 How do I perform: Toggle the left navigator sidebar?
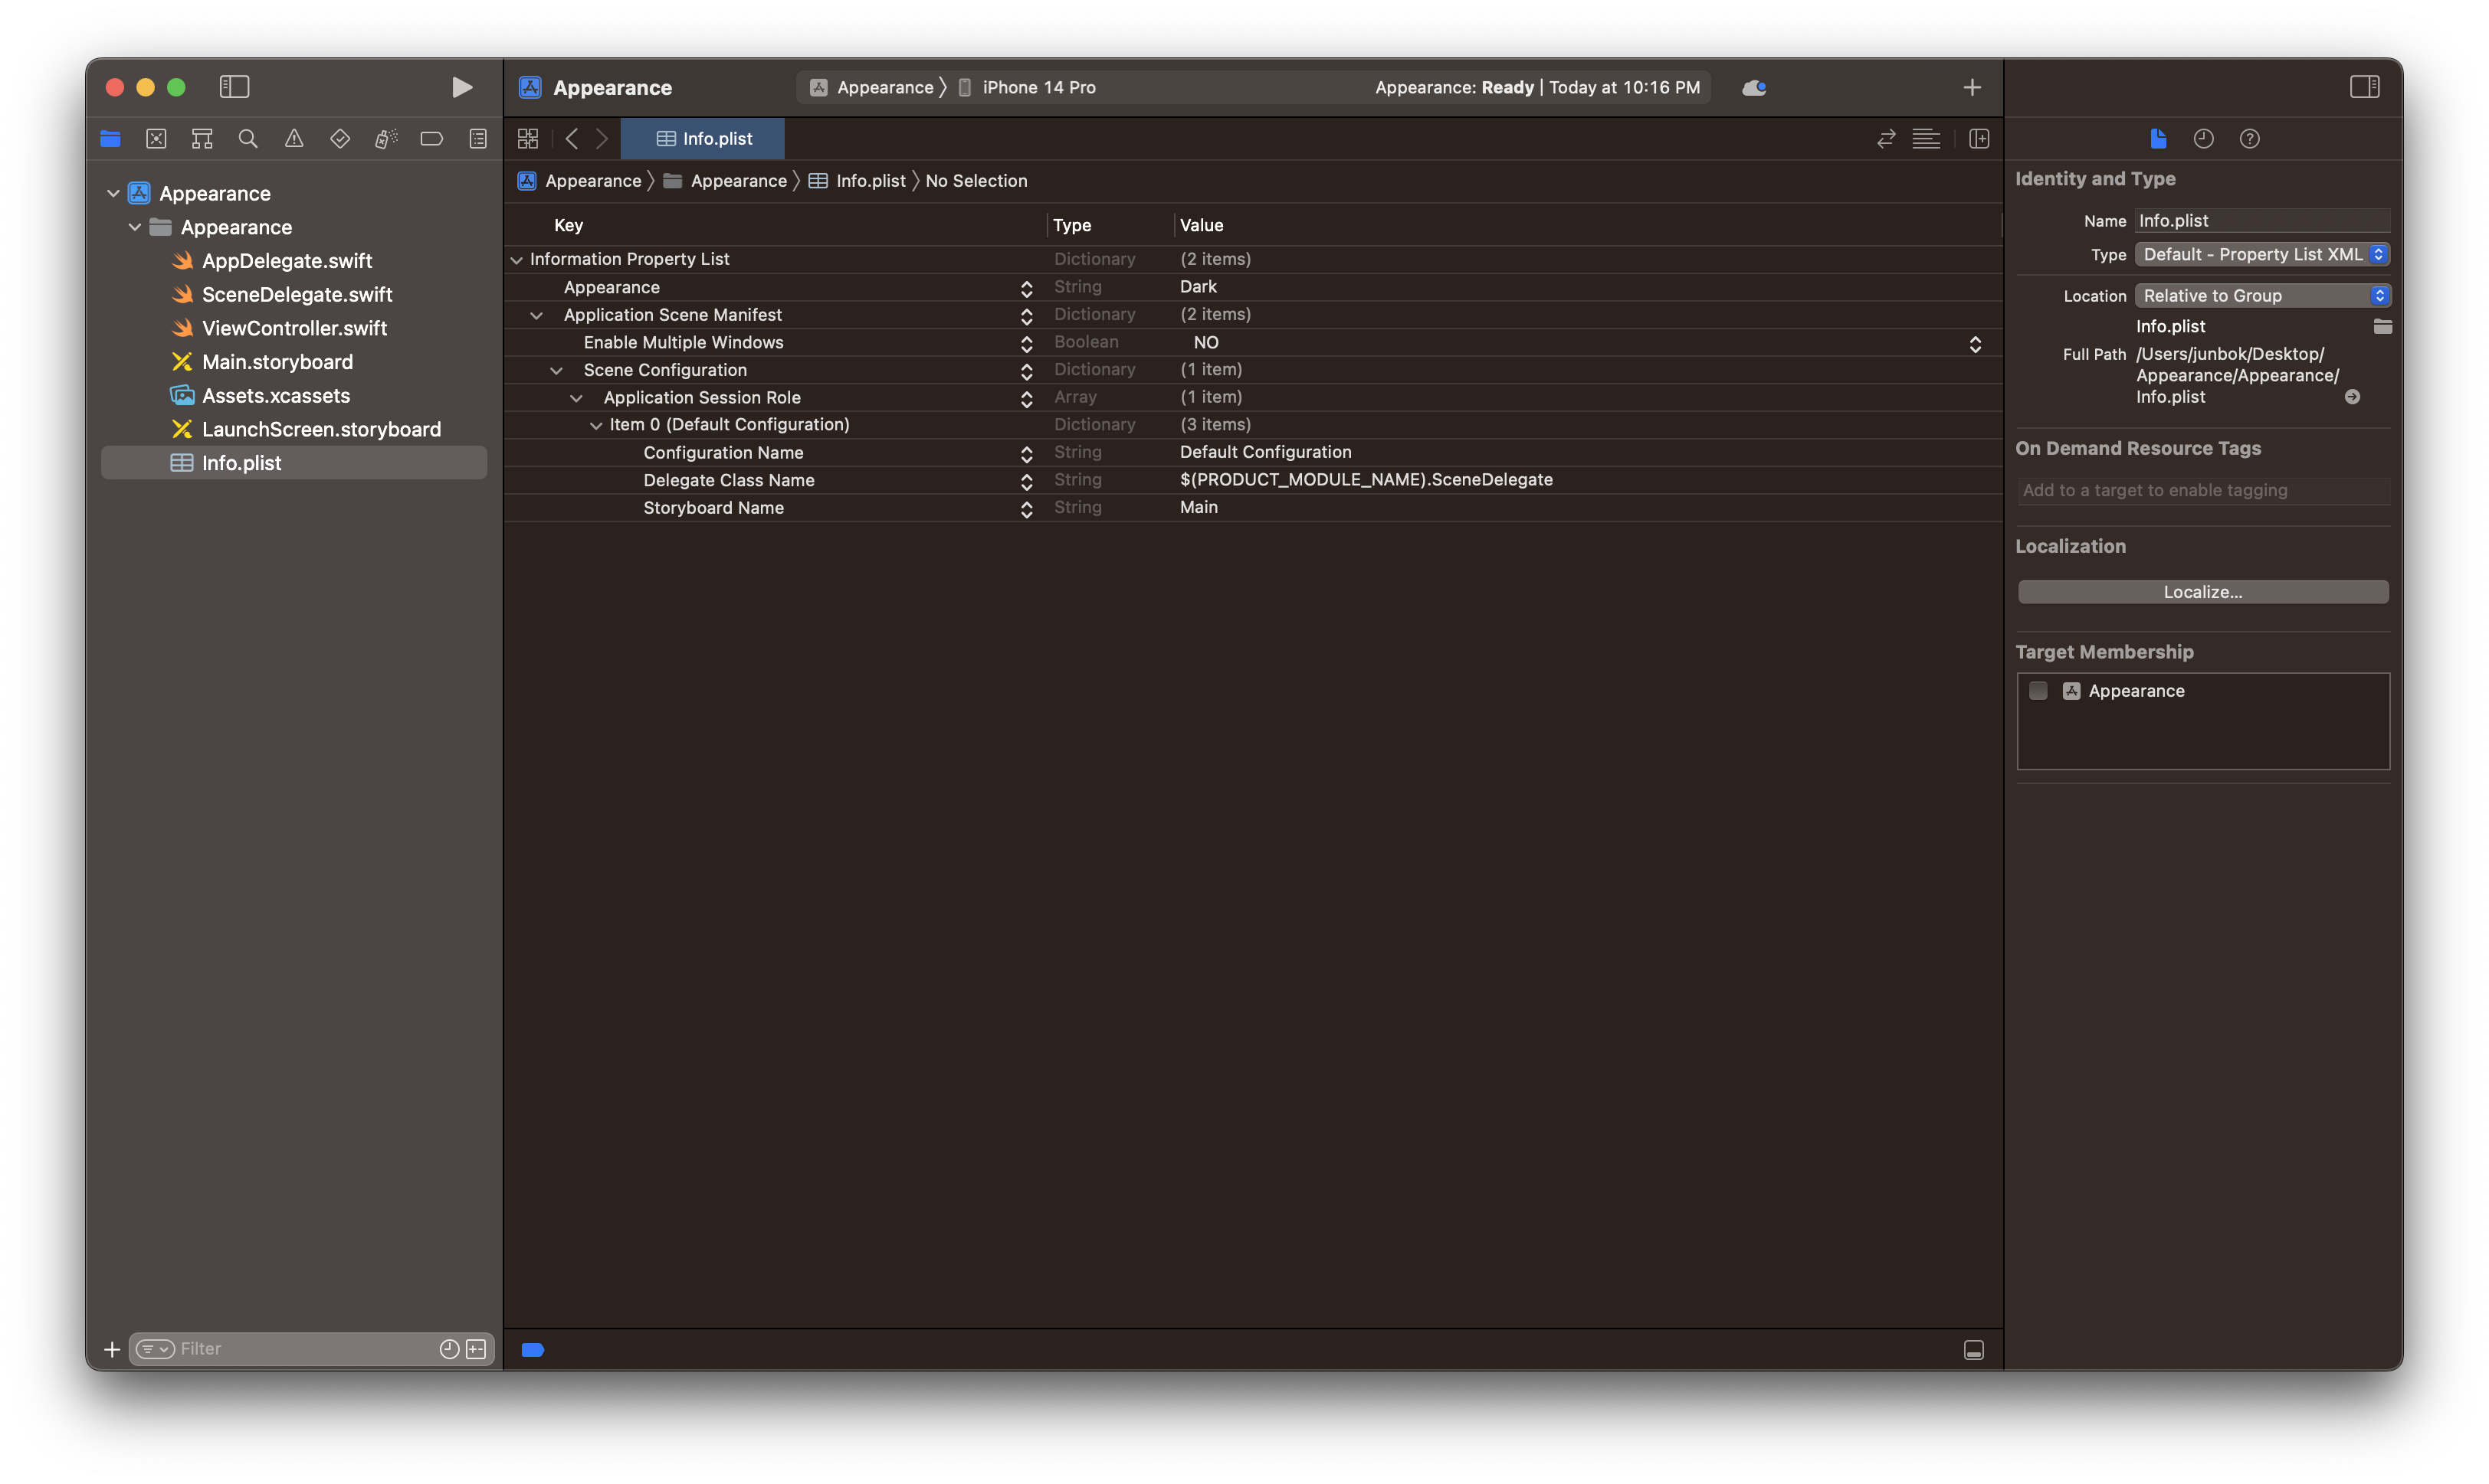(234, 87)
